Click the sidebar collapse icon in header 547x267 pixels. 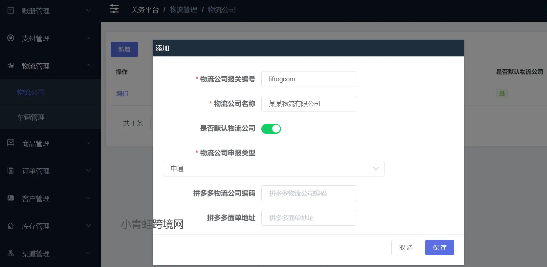tap(114, 9)
